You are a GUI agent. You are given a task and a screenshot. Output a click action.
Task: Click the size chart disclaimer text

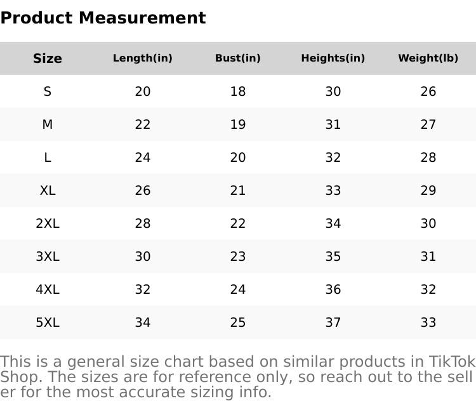tap(238, 377)
